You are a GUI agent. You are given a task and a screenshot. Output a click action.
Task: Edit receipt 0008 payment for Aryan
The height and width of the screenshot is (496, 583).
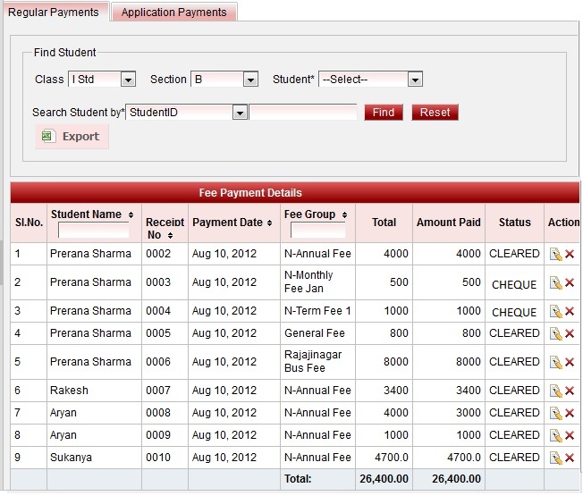pos(555,414)
